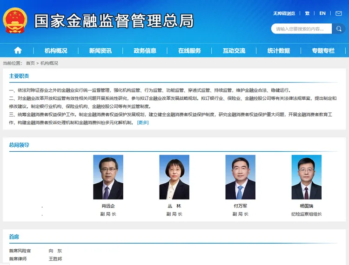Click 首页 in the breadcrumb

pyautogui.click(x=30, y=63)
